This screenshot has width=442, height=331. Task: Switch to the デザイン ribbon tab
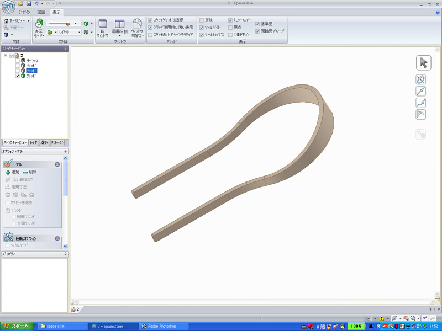coord(24,12)
